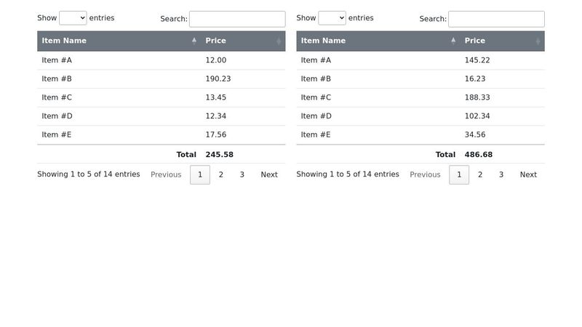
Task: Sort left table by Item Name arrow
Action: tap(194, 41)
